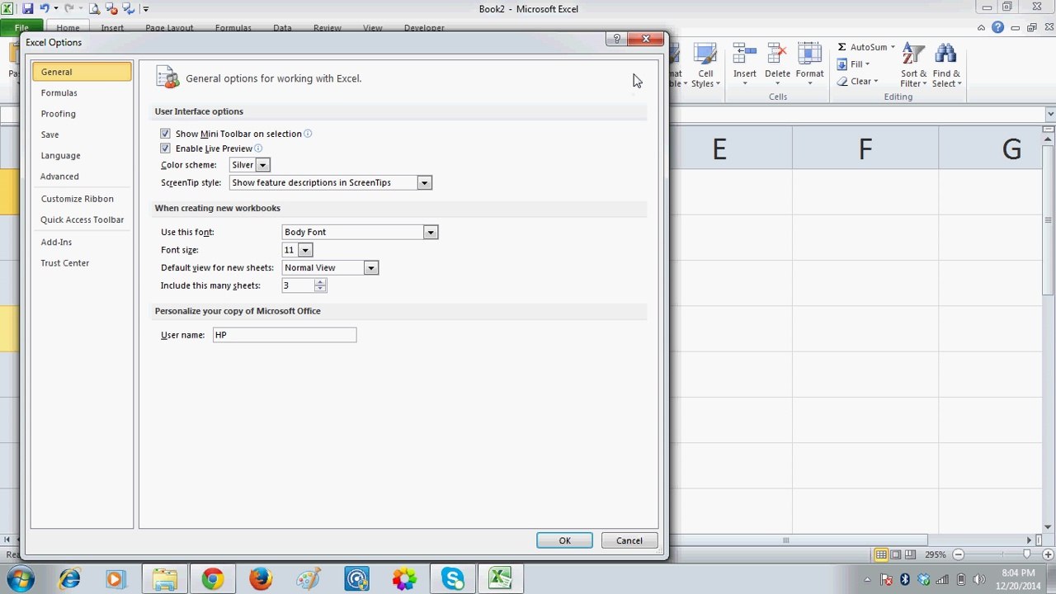Click info icon beside Show Mini Toolbar
This screenshot has height=594, width=1056.
click(x=308, y=134)
